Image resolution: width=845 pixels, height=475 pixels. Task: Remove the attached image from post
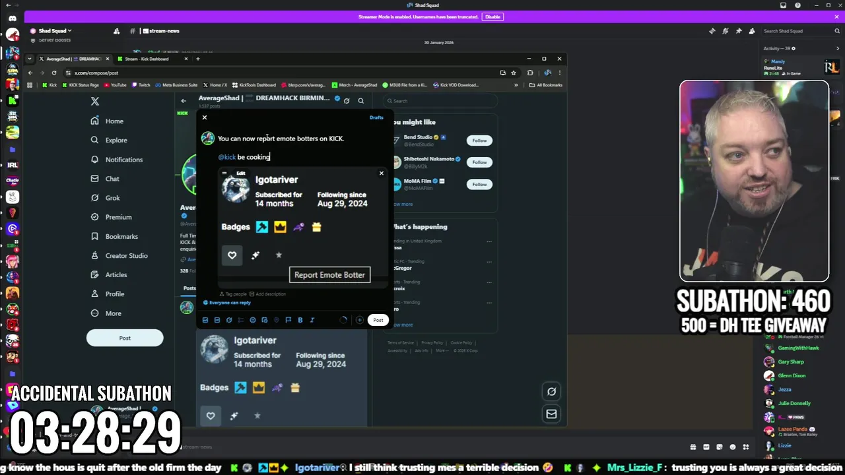pyautogui.click(x=381, y=174)
